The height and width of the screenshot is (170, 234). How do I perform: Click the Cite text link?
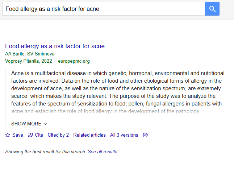(x=39, y=135)
